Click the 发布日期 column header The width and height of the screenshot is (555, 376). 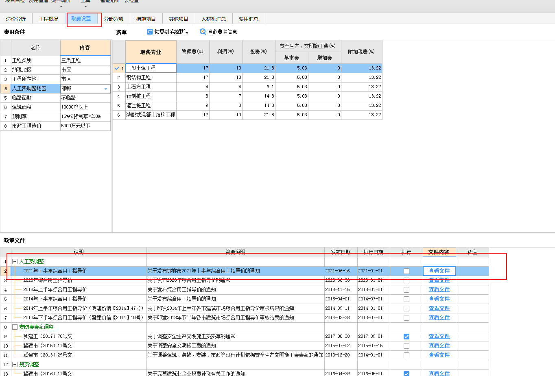(x=341, y=252)
